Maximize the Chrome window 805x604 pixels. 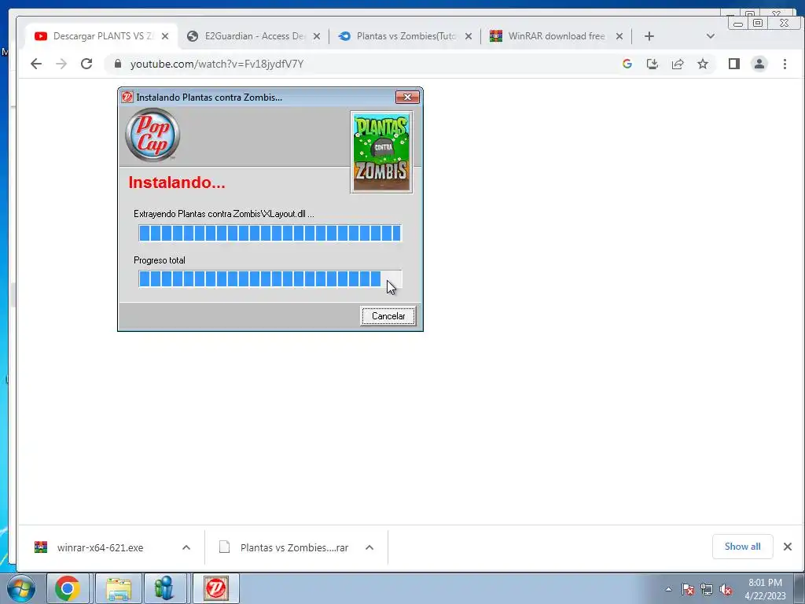coord(758,23)
